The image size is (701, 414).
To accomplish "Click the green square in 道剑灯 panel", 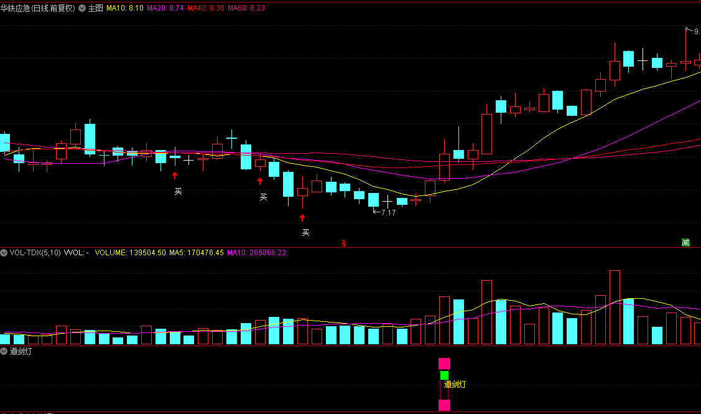I will pos(444,375).
